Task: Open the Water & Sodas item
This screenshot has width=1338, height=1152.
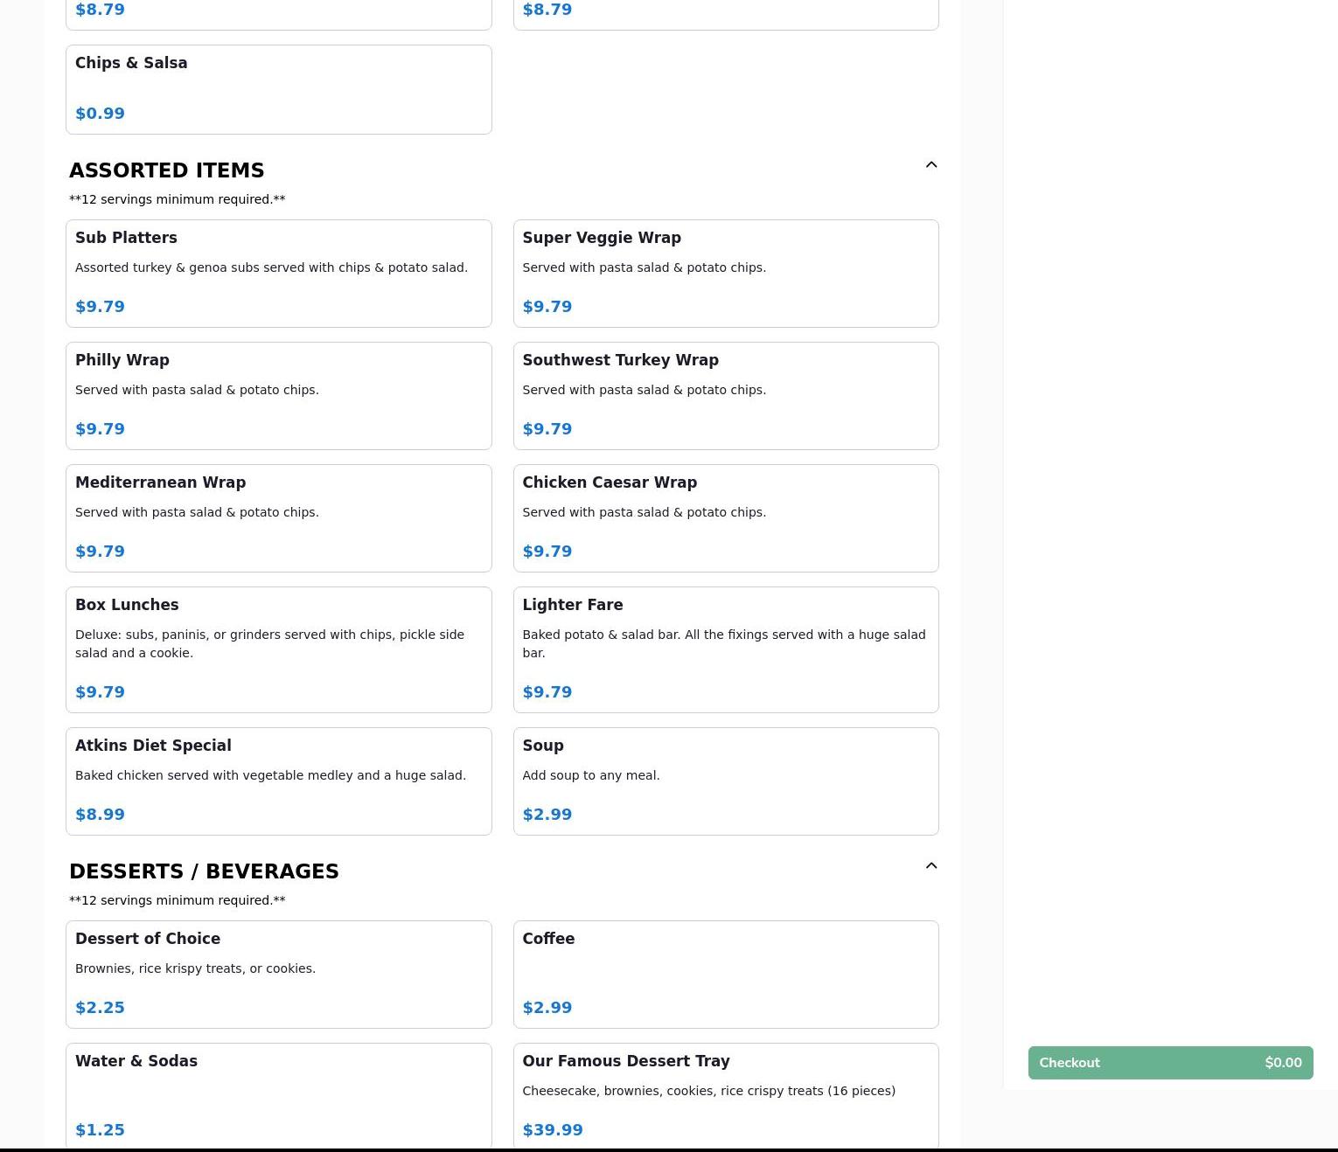Action: pos(278,1094)
